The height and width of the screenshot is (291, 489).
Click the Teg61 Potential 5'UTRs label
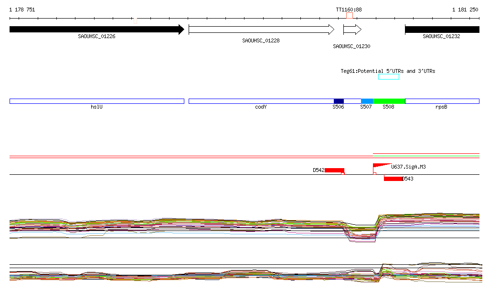pos(387,71)
